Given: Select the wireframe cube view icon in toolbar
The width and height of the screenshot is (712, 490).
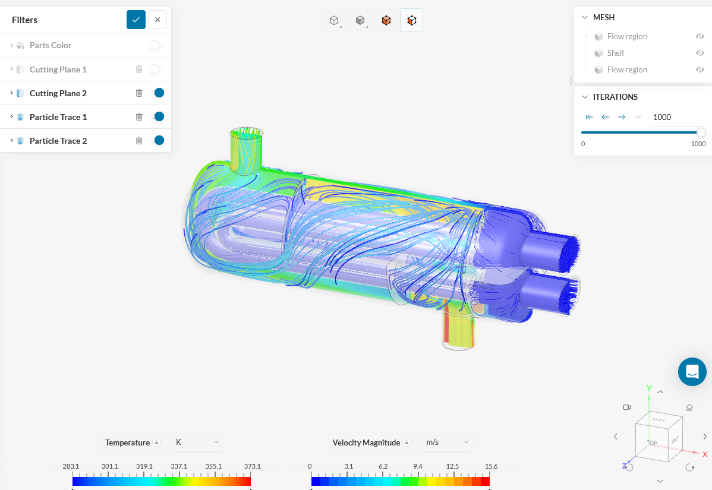Looking at the screenshot, I should tap(334, 20).
